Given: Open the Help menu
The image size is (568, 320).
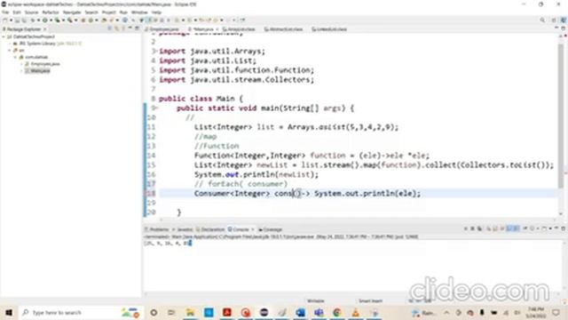Looking at the screenshot, I should pyautogui.click(x=156, y=12).
